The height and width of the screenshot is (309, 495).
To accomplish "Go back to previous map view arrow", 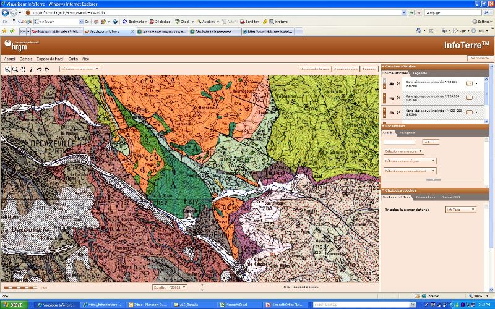I will pos(38,69).
